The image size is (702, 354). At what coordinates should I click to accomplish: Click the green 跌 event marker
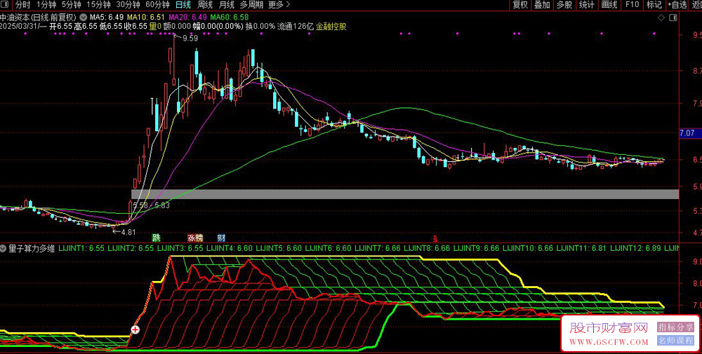click(x=156, y=238)
